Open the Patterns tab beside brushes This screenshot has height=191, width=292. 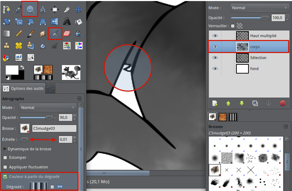click(x=223, y=117)
